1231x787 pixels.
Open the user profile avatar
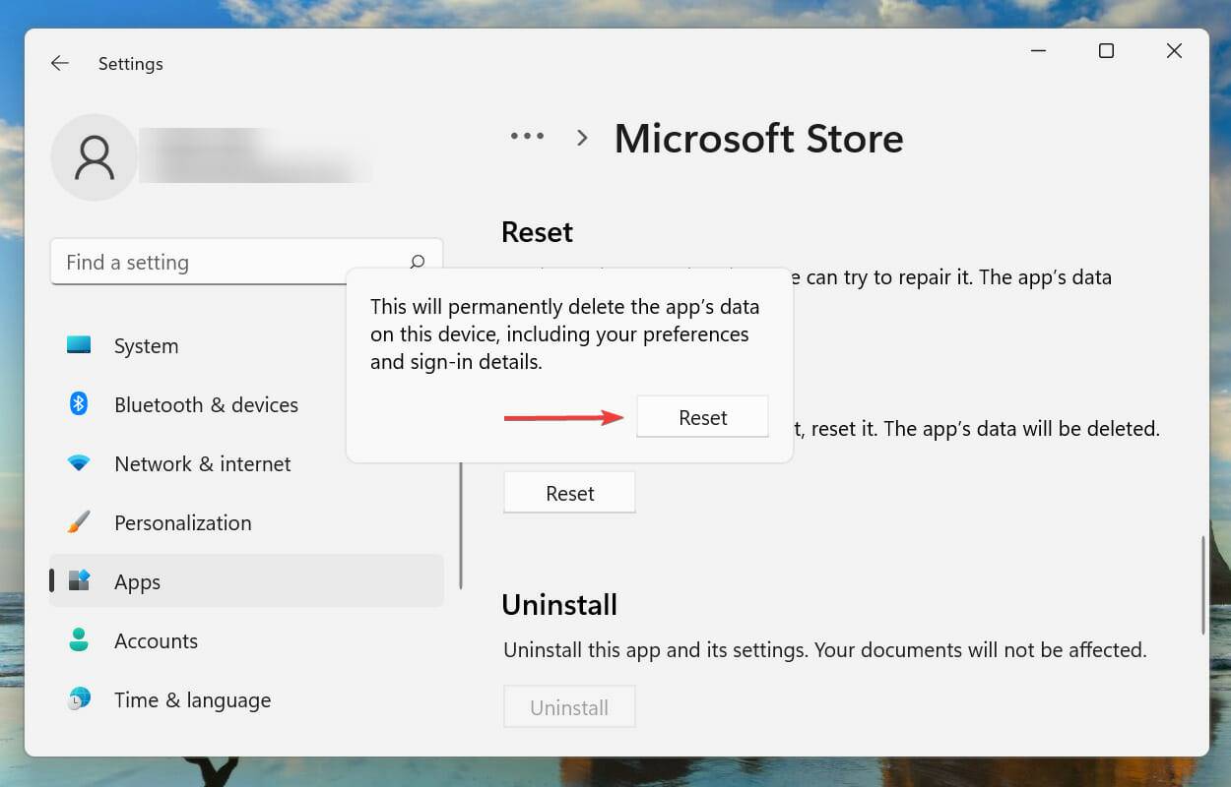[x=95, y=157]
